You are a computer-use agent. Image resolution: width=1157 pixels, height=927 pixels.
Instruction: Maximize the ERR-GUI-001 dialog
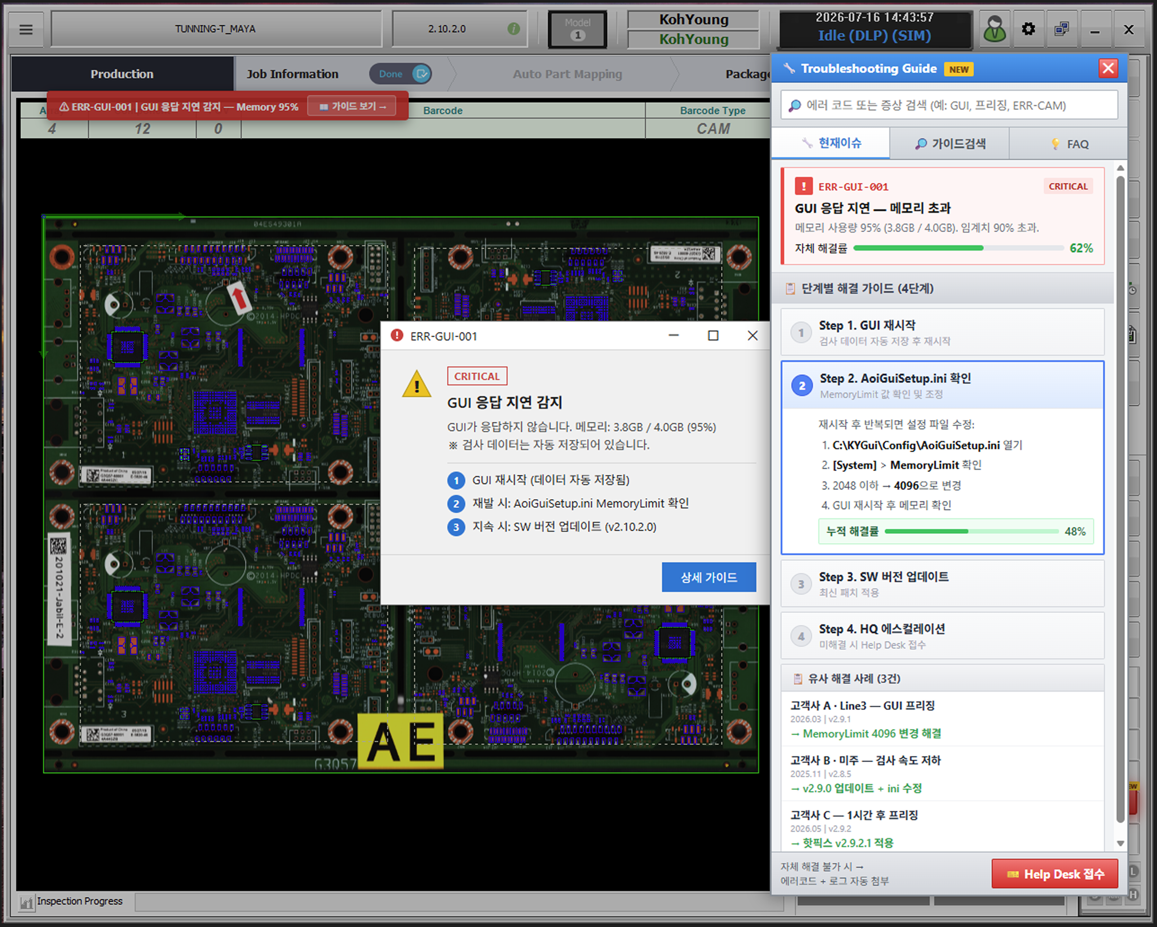(x=713, y=335)
